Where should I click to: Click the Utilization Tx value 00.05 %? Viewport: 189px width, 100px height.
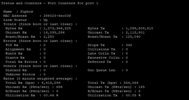[133, 96]
